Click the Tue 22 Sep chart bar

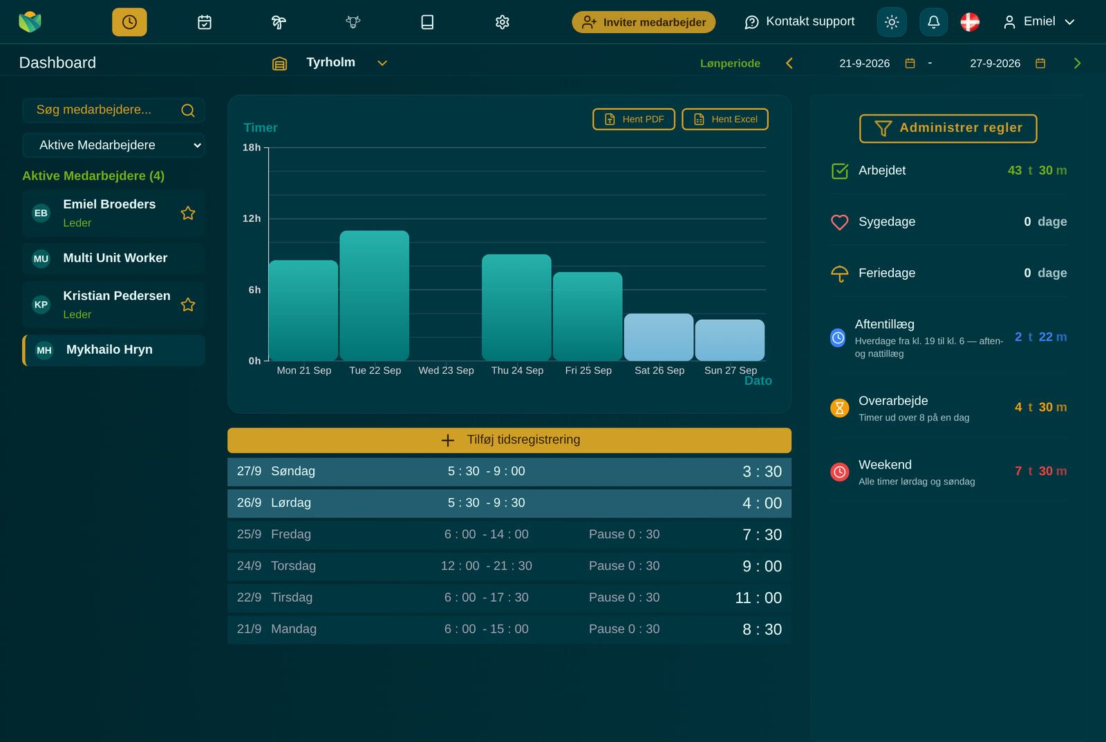375,296
